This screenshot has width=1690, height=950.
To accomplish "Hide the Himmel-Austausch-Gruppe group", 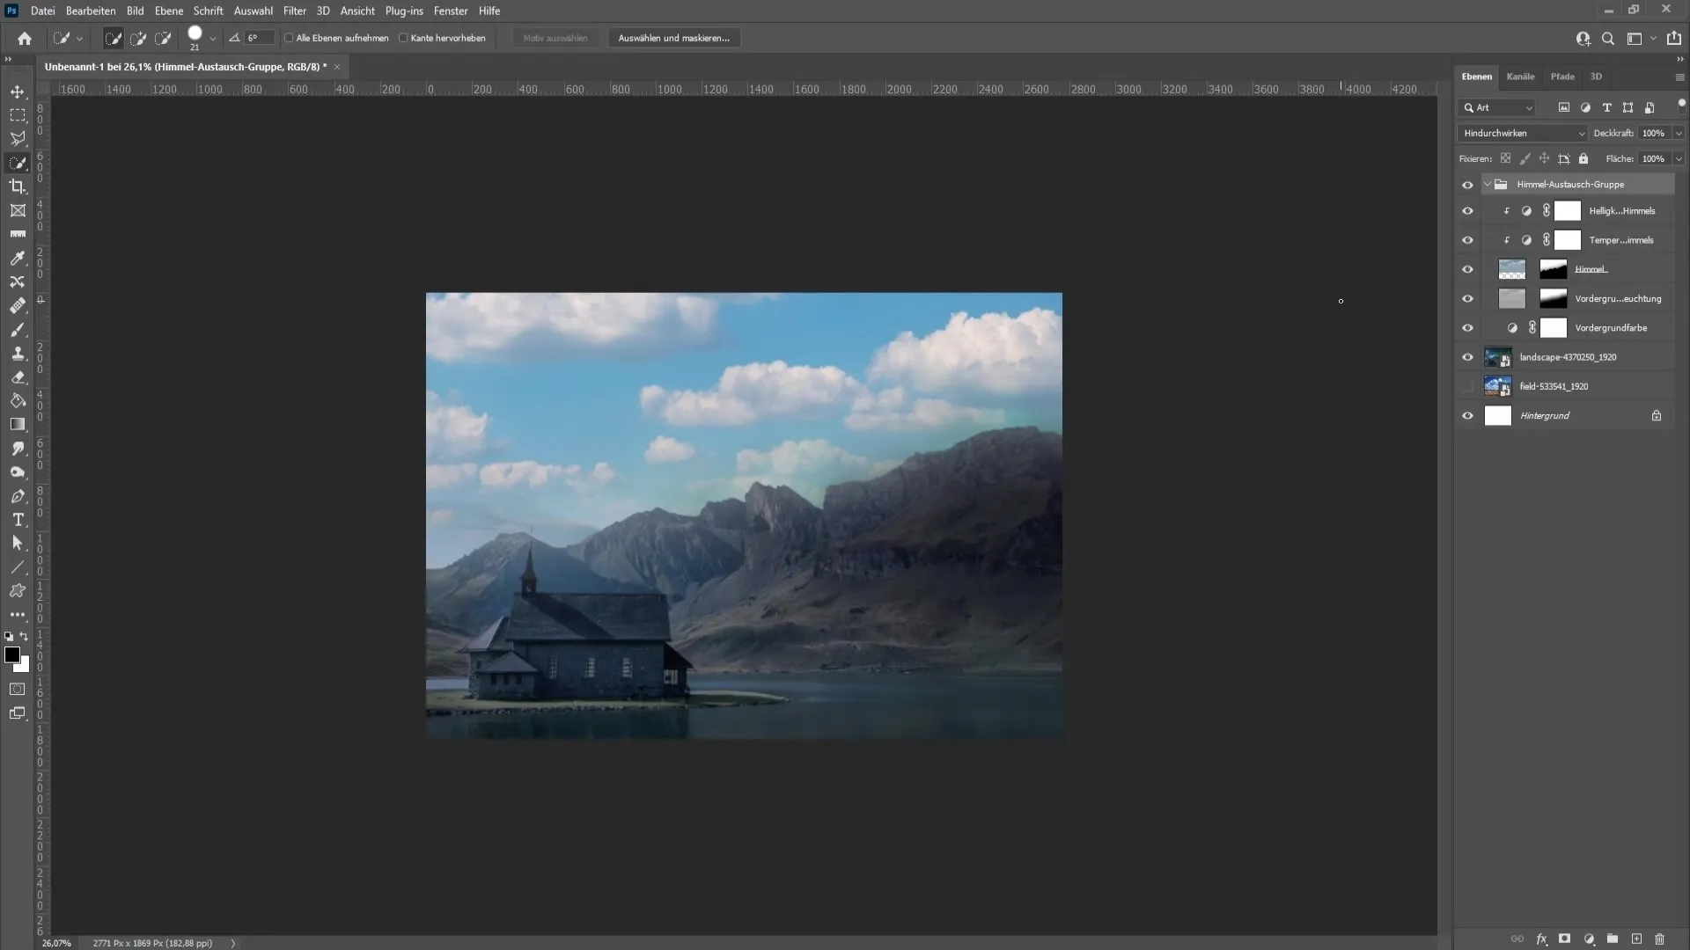I will 1467,185.
